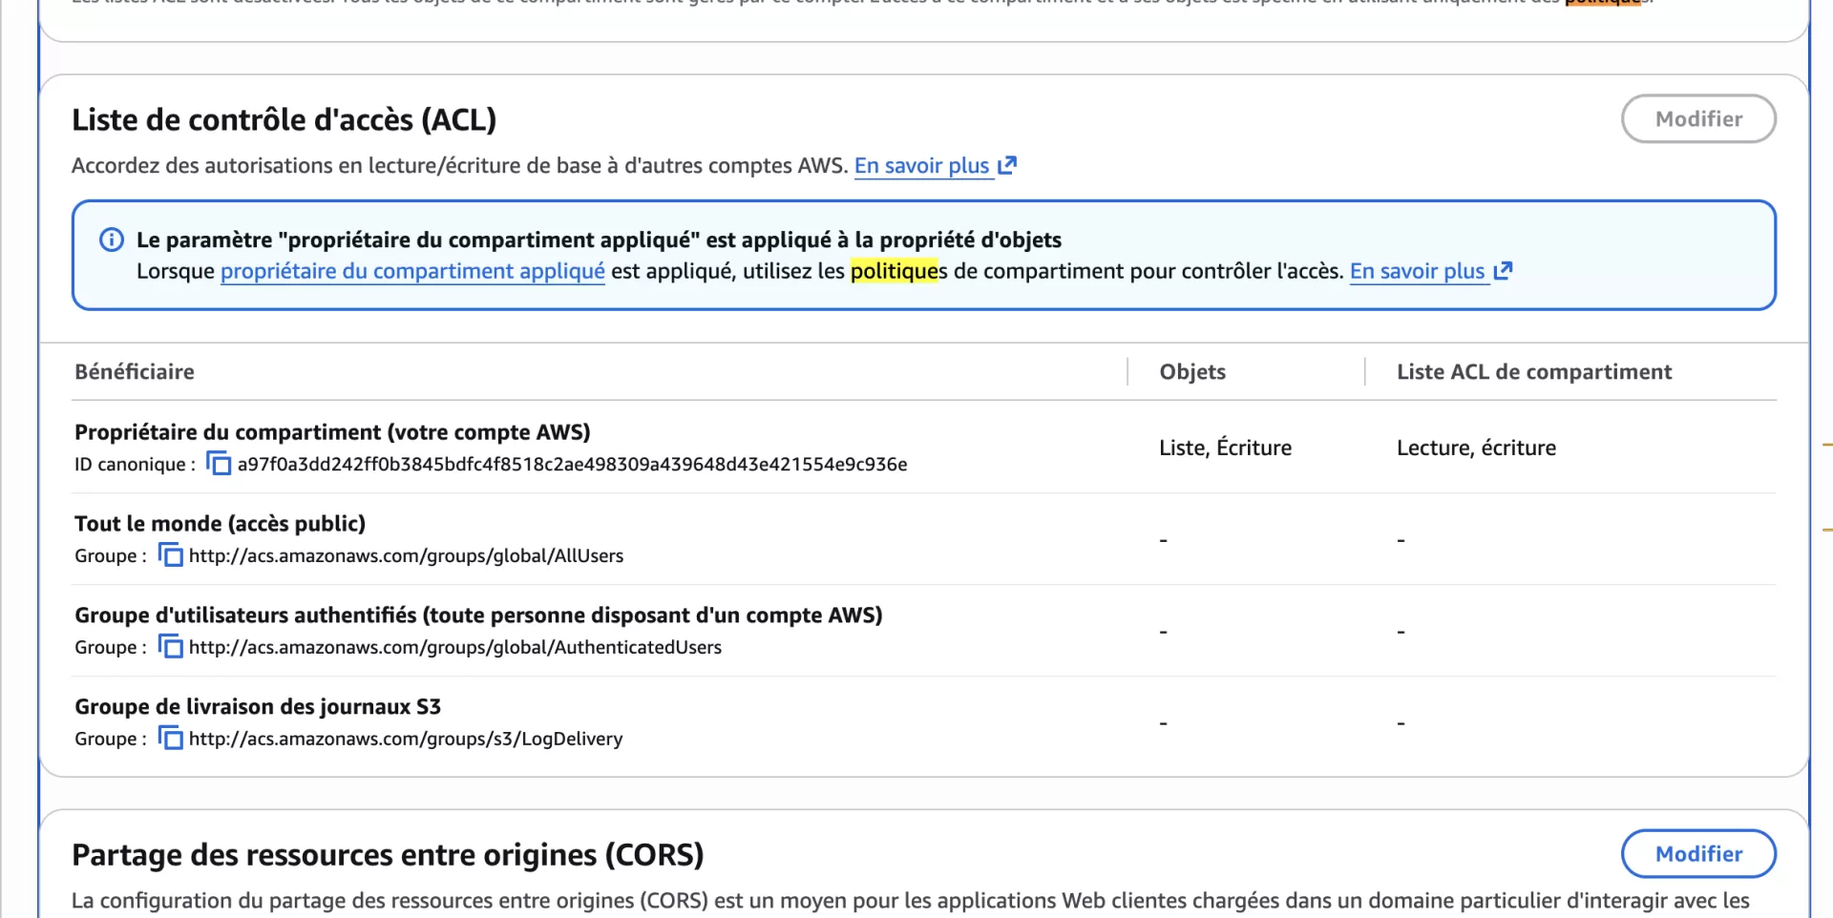Screen dimensions: 1833x918
Task: Copy the canonical ID of bucket owner
Action: [219, 464]
